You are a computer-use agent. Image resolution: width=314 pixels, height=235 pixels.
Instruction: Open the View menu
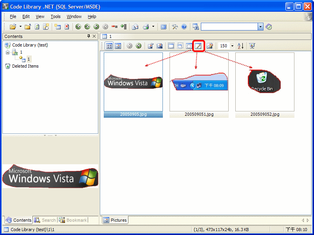(x=40, y=16)
